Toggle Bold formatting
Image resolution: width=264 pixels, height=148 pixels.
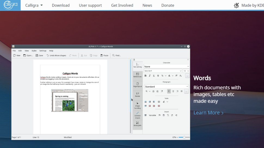click(x=145, y=76)
